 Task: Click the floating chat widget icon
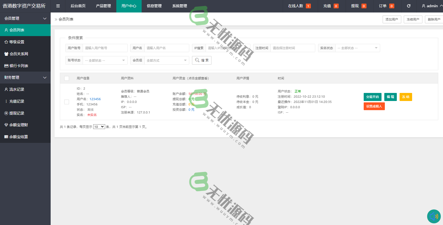coord(434,216)
